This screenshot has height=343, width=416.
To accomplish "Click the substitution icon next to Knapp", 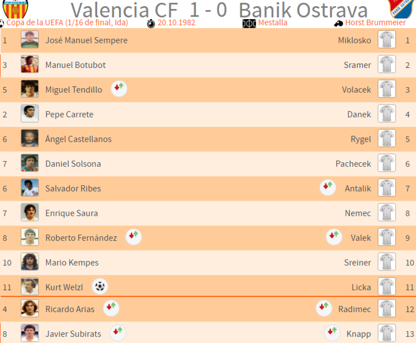I will 332,333.
